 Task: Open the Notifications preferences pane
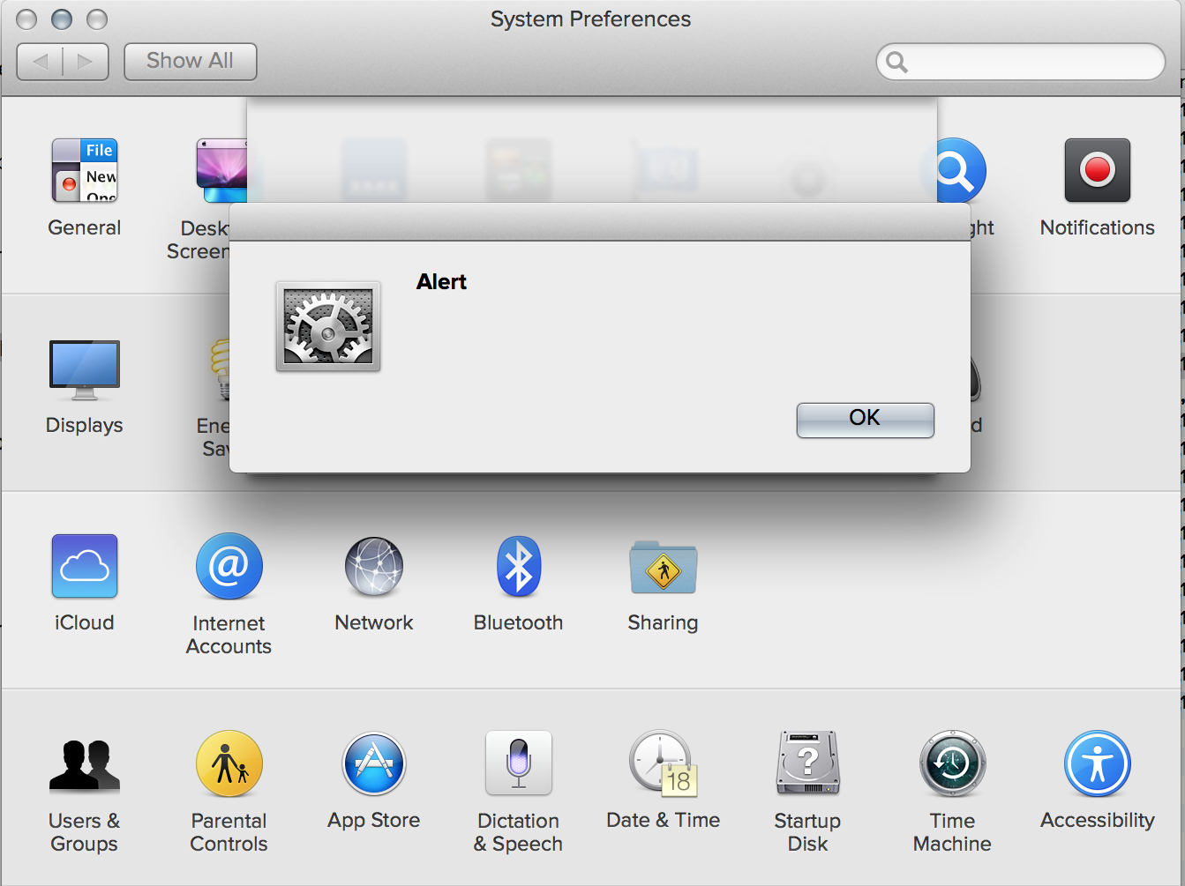1097,171
